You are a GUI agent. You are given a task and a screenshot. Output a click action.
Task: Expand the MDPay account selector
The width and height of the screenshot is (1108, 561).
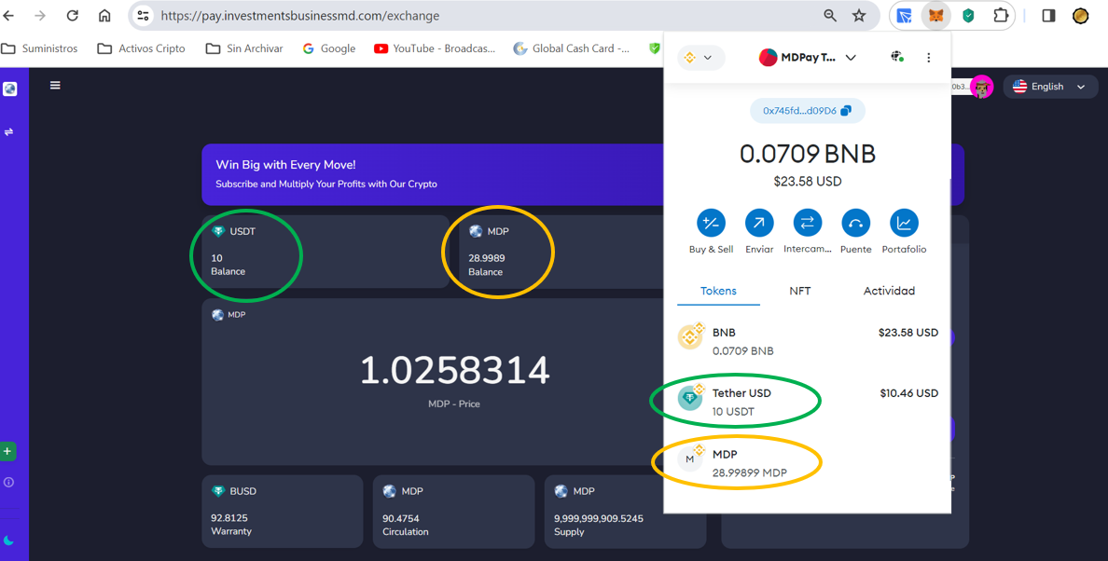pyautogui.click(x=808, y=58)
